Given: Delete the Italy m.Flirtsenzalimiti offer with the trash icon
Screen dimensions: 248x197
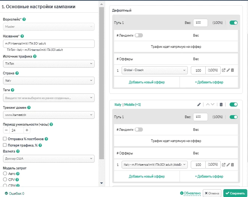Looking at the screenshot, I should coord(232,165).
